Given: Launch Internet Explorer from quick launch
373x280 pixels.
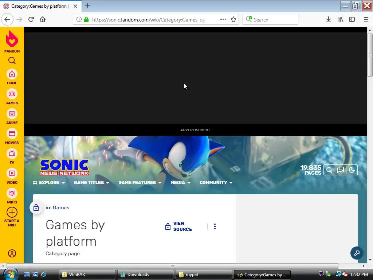Looking at the screenshot, I should coord(43,275).
